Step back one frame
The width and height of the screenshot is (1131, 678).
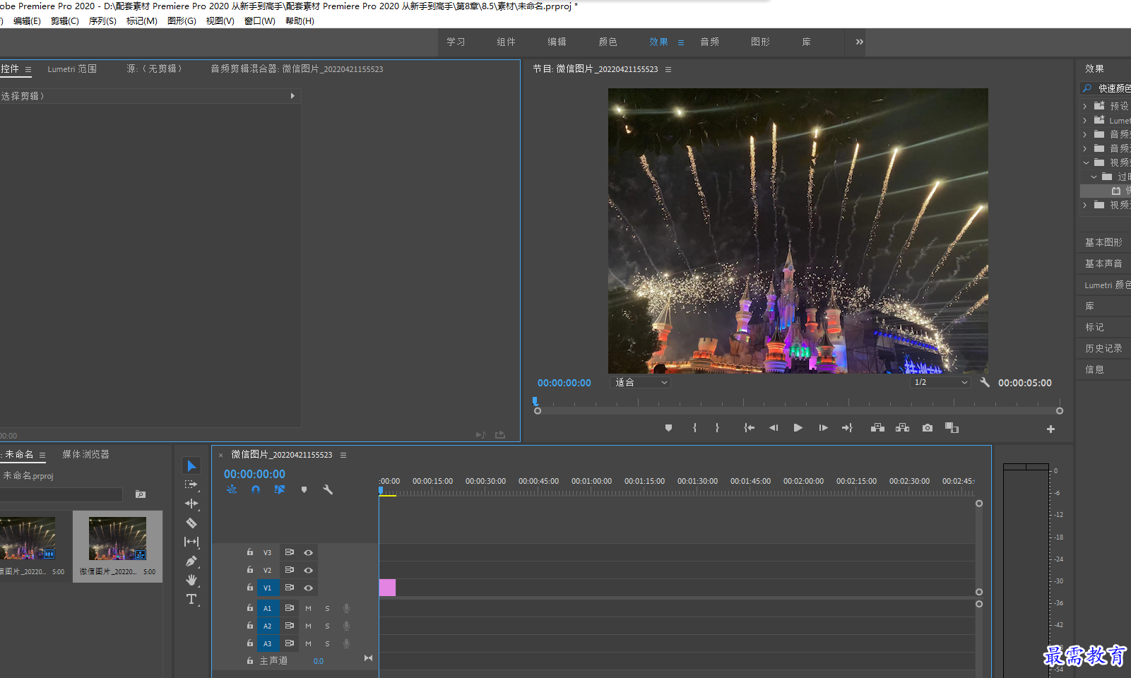pyautogui.click(x=774, y=428)
